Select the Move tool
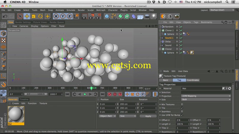 (x=27, y=16)
